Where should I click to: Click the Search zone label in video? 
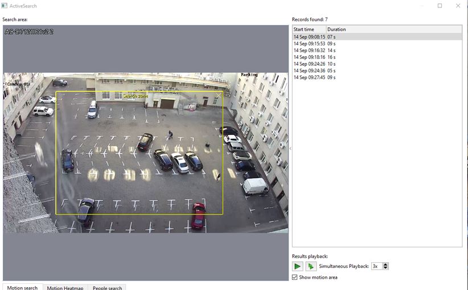(x=136, y=96)
